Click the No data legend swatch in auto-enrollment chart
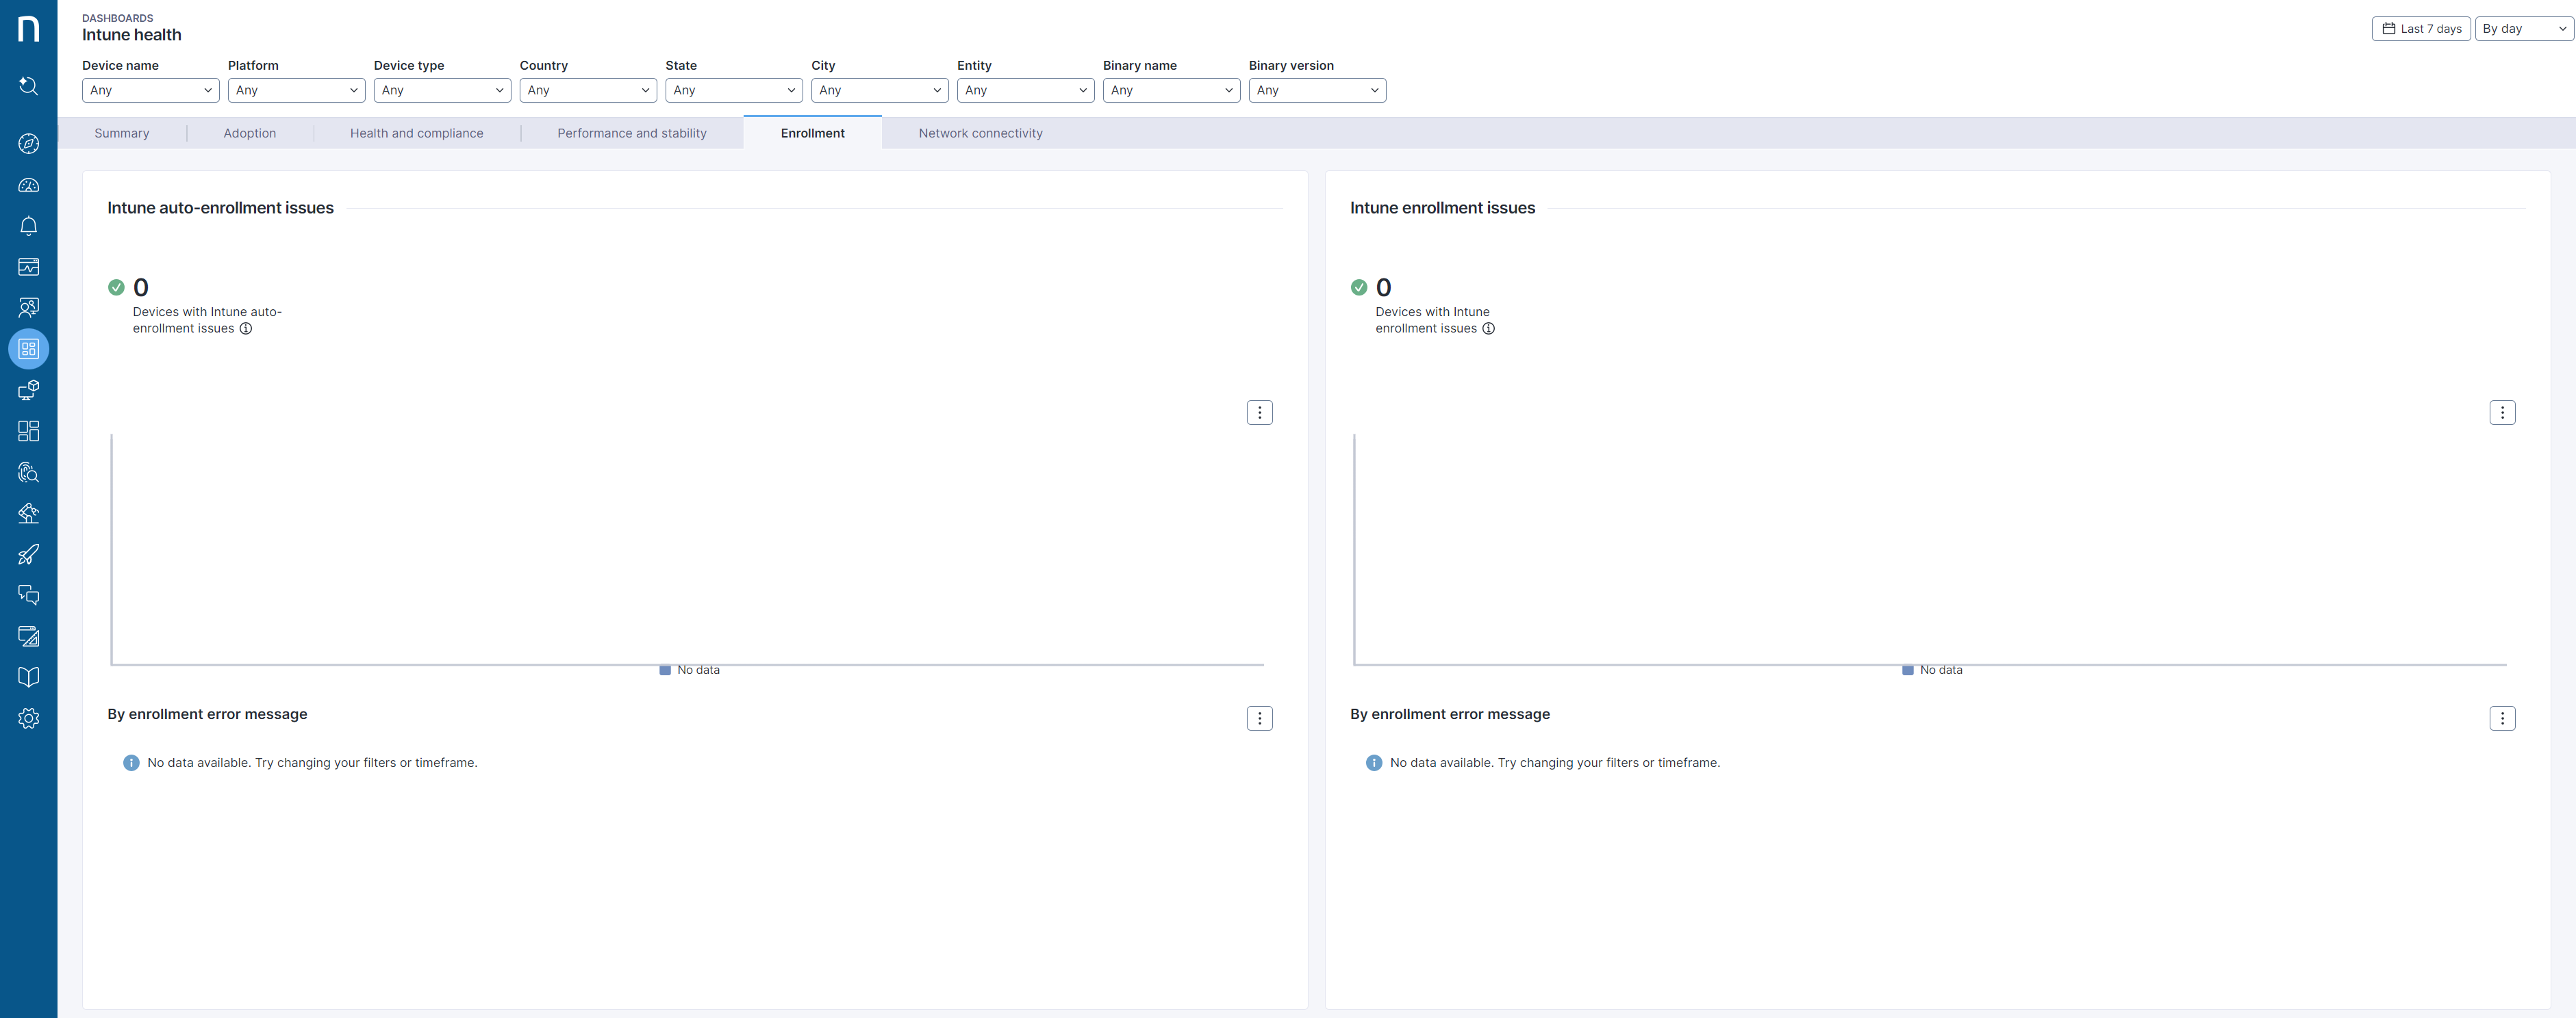 tap(665, 670)
